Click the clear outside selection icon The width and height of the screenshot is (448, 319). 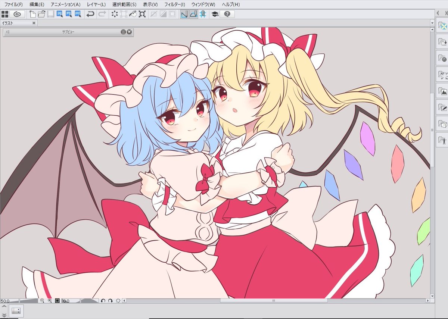click(124, 14)
